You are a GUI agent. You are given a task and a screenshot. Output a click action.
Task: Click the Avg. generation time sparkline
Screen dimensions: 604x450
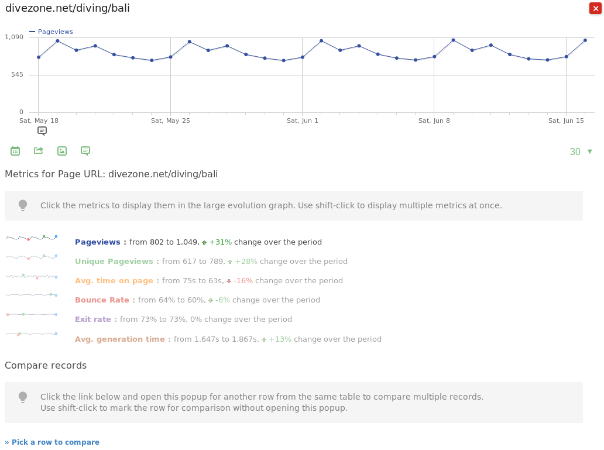(31, 334)
